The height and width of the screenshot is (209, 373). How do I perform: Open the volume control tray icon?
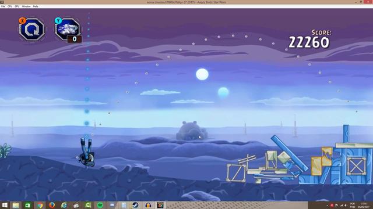(346, 206)
